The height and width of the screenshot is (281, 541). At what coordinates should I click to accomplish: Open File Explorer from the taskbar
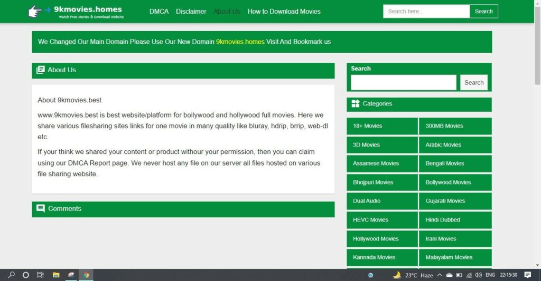[56, 275]
